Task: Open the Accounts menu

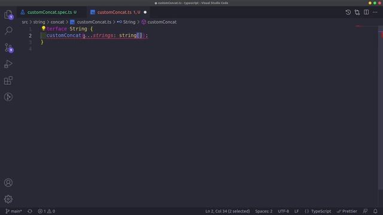Action: click(8, 183)
